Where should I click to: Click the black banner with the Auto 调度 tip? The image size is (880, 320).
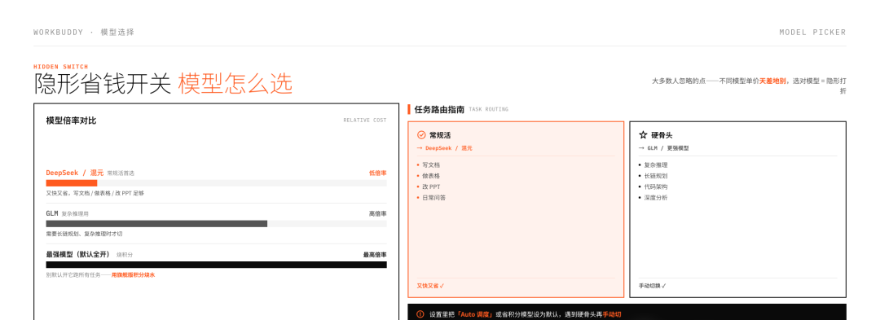coord(627,312)
